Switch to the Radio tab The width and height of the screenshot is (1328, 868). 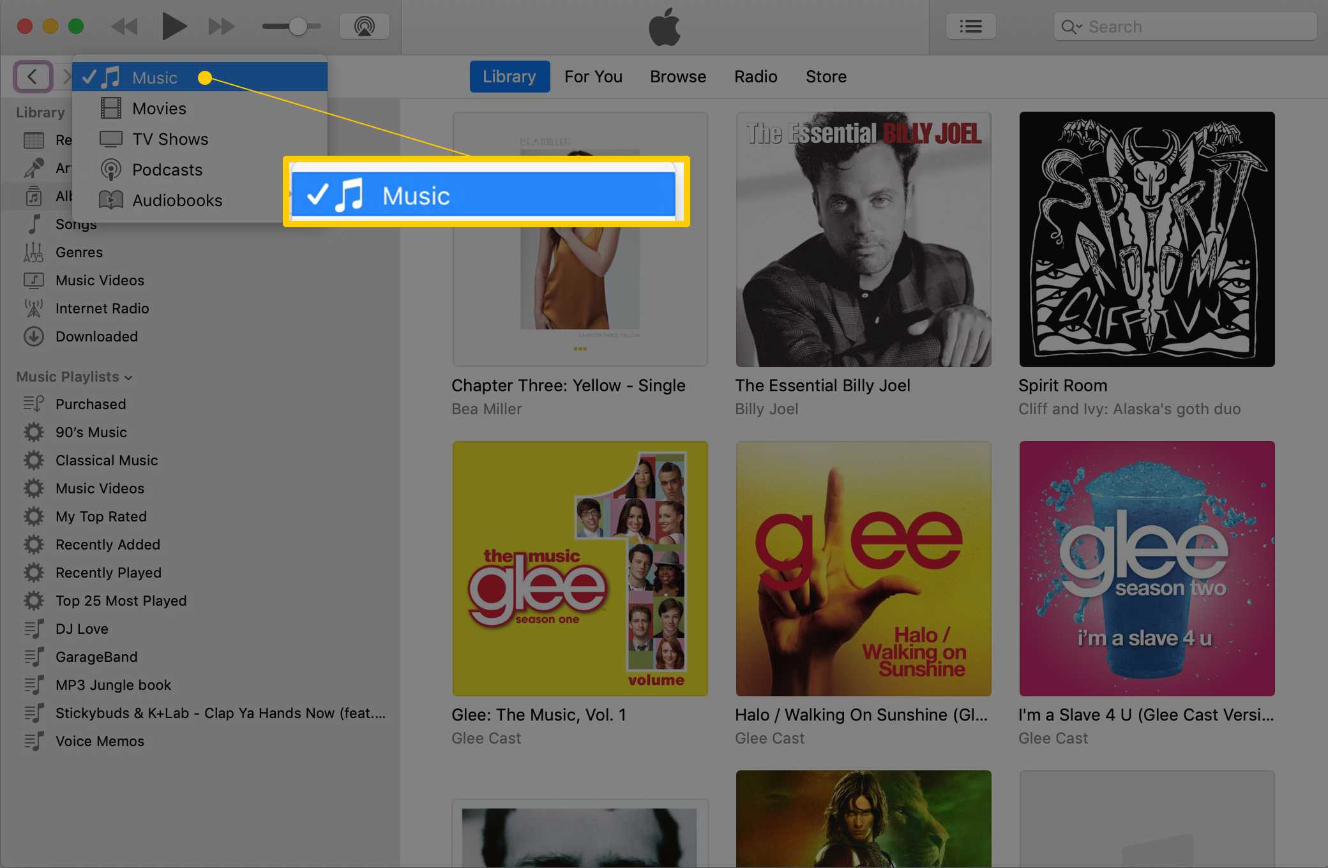755,77
